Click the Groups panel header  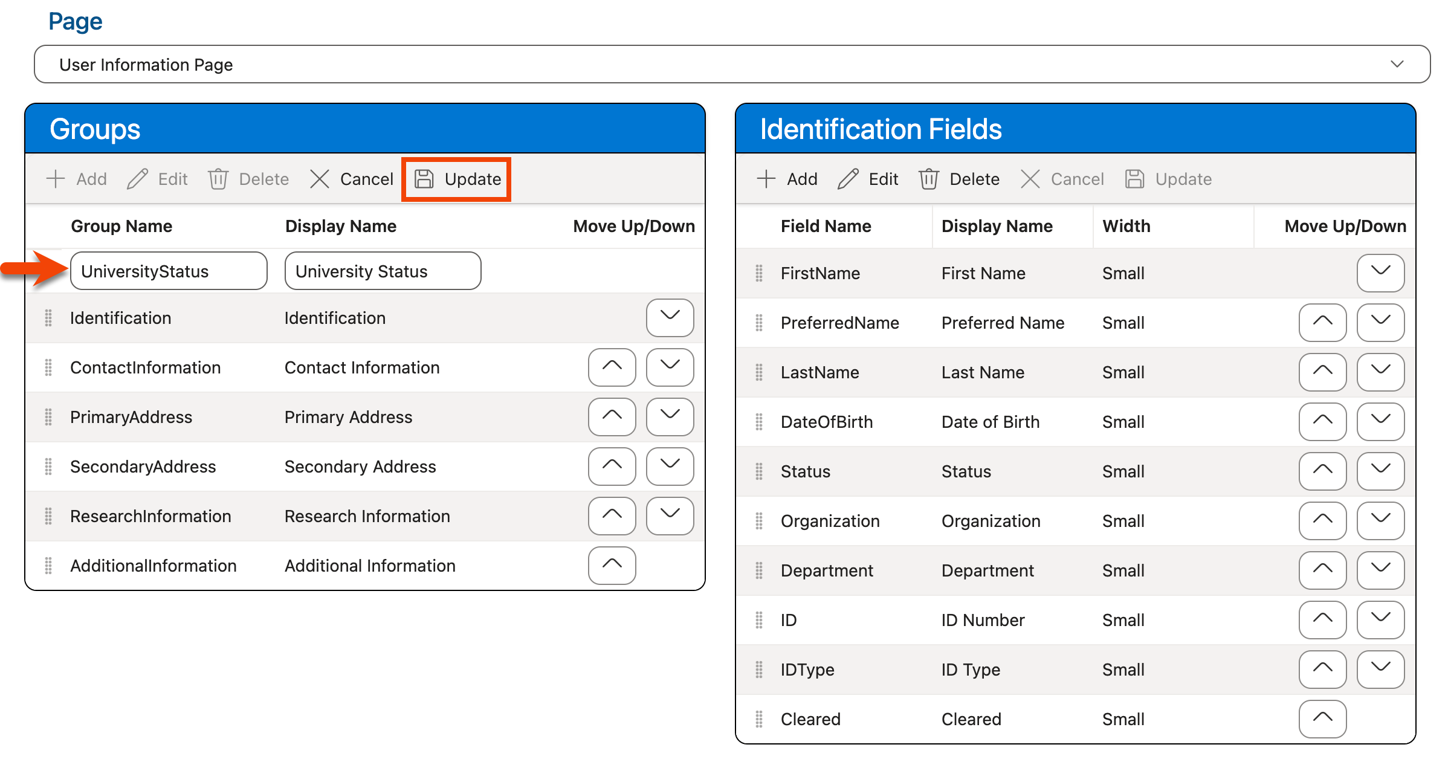(x=95, y=129)
